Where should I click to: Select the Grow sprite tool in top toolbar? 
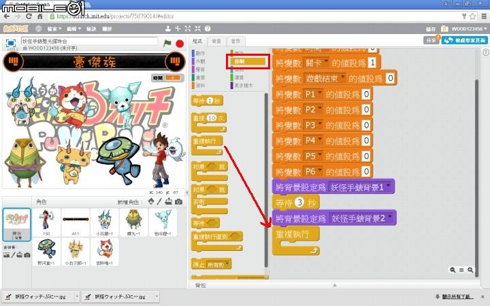(188, 29)
